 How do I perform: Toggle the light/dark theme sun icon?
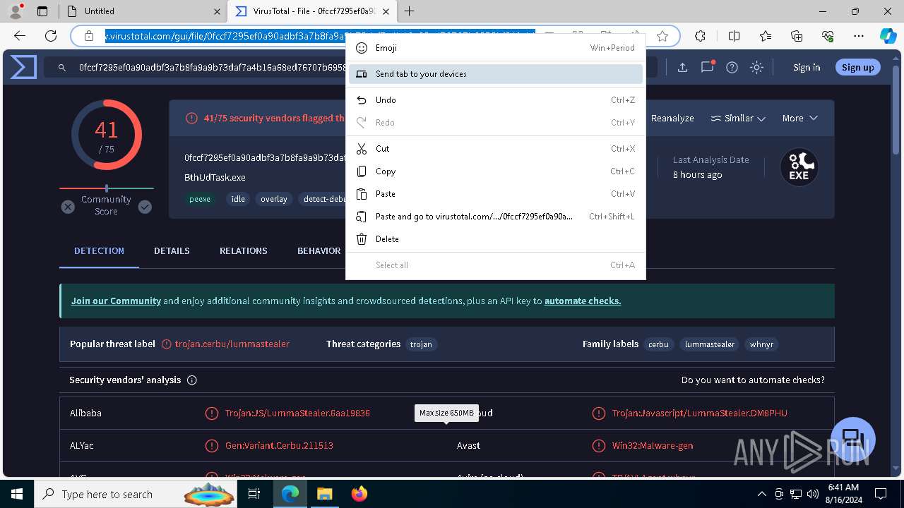coord(756,68)
